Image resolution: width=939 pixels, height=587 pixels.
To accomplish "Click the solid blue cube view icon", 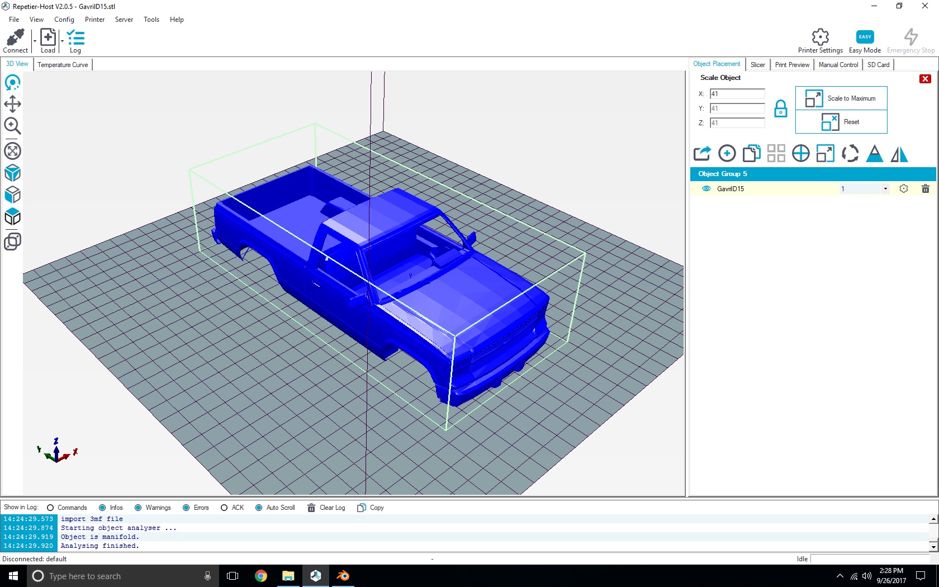I will tap(12, 173).
